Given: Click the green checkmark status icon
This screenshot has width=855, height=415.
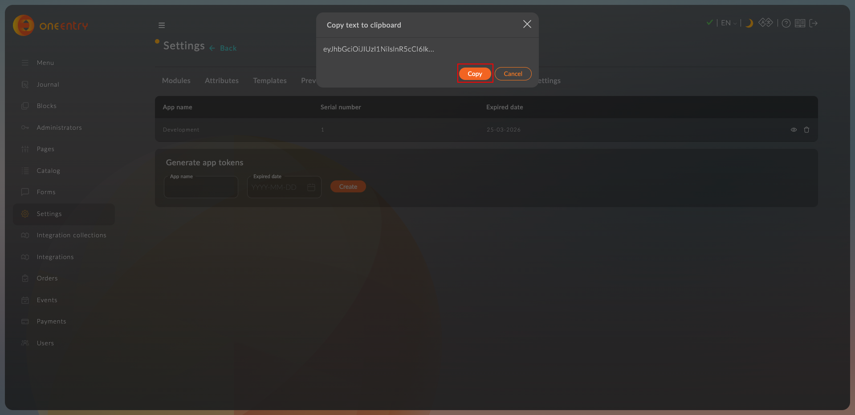Looking at the screenshot, I should coord(710,23).
